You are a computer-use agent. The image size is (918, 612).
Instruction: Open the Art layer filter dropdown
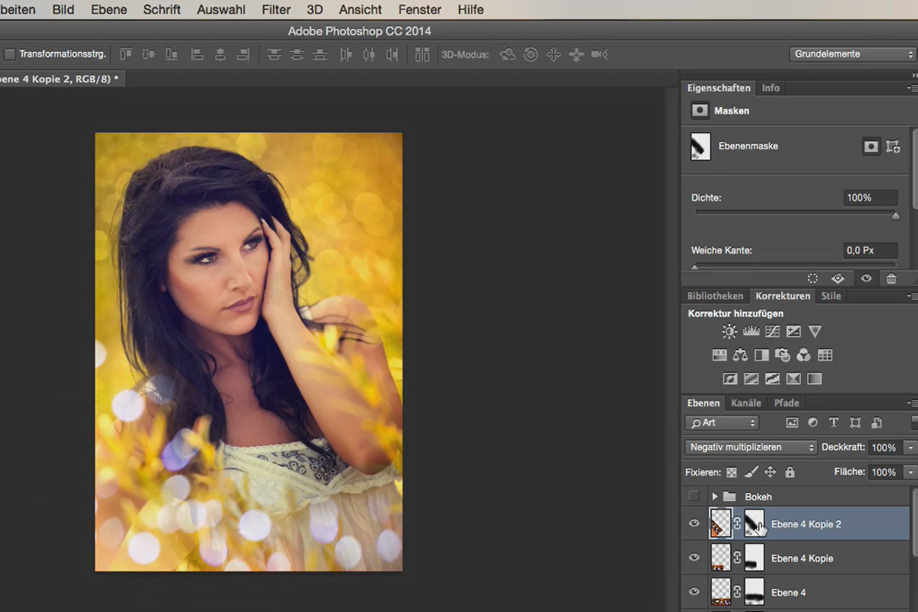pyautogui.click(x=722, y=422)
